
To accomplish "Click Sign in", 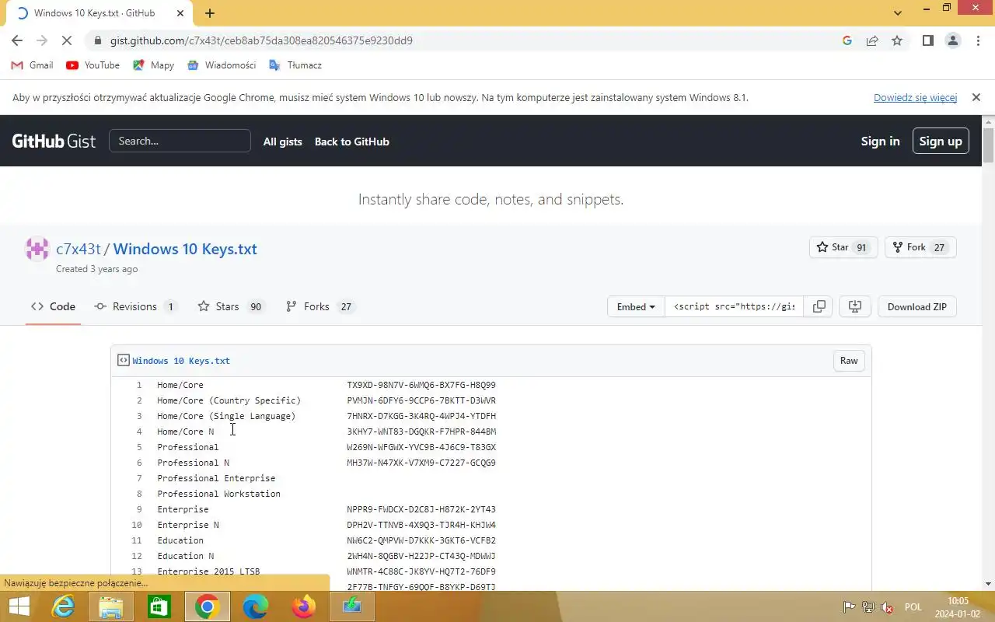I will (x=880, y=142).
